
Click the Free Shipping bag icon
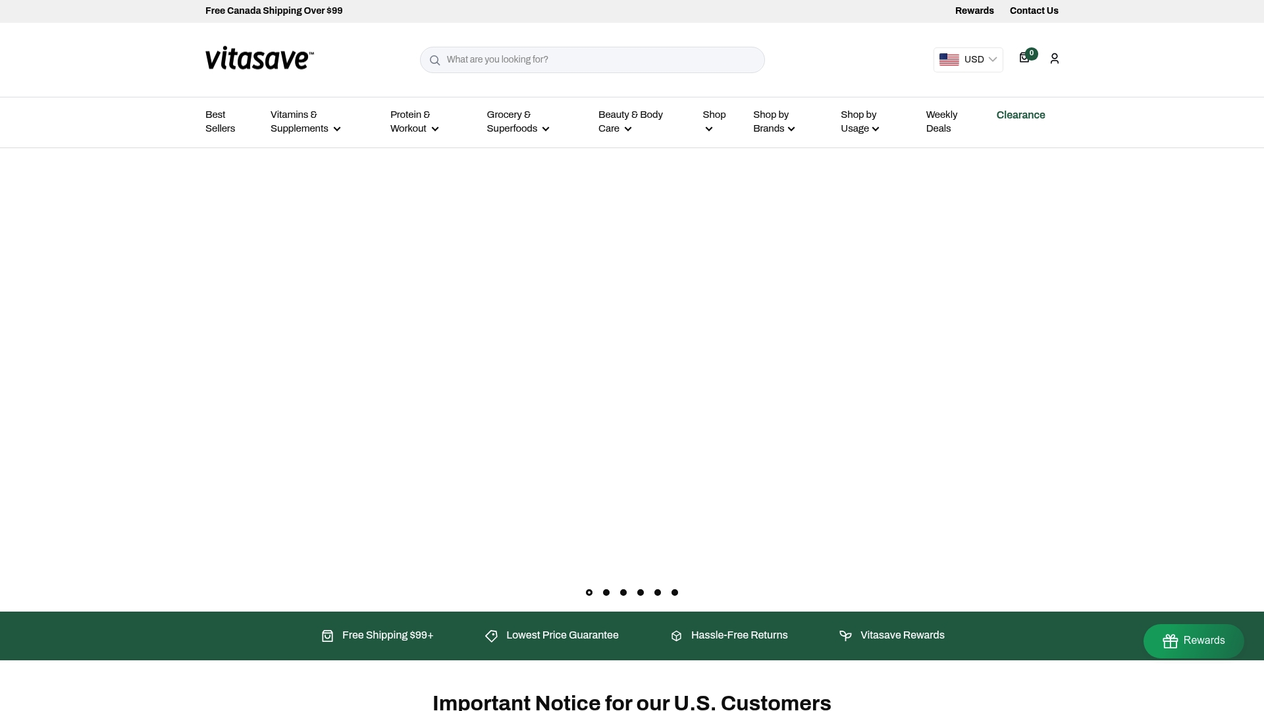[x=327, y=635]
